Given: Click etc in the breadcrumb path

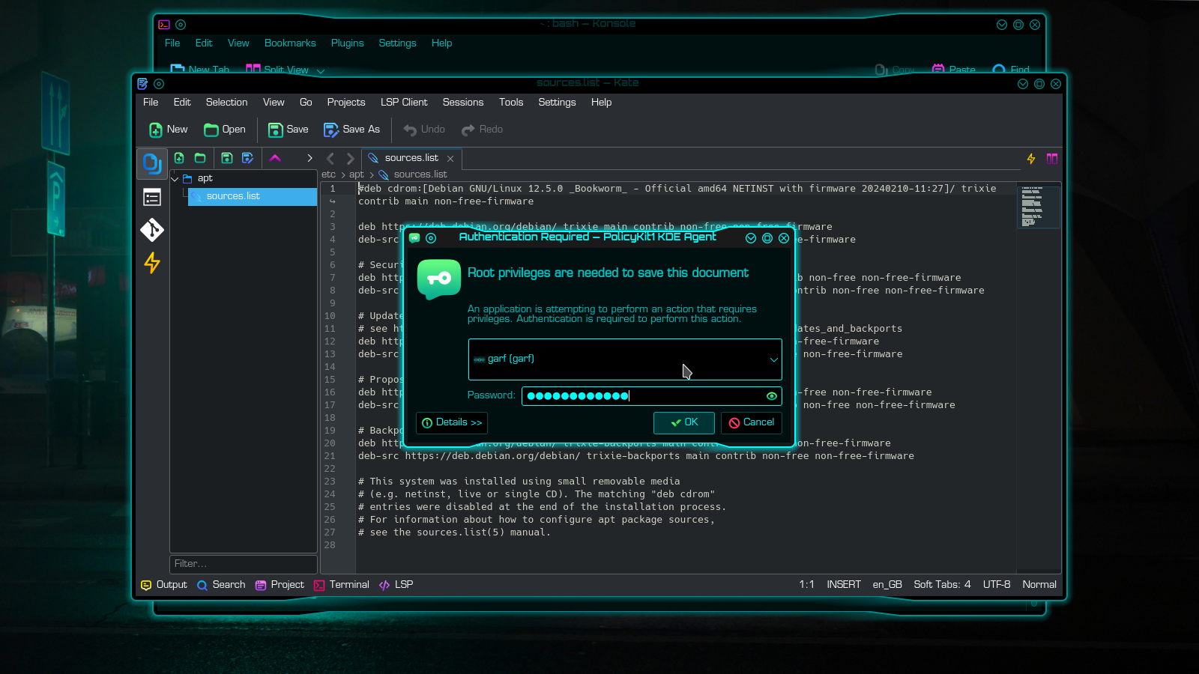Looking at the screenshot, I should click(x=329, y=174).
